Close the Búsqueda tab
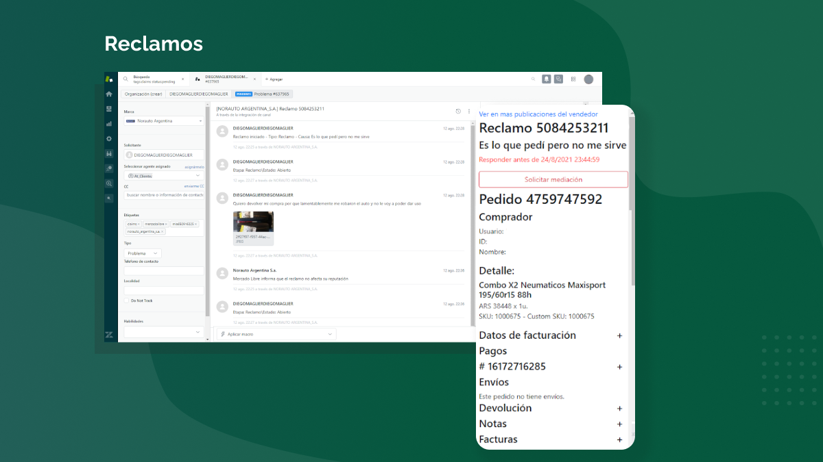 [x=182, y=79]
